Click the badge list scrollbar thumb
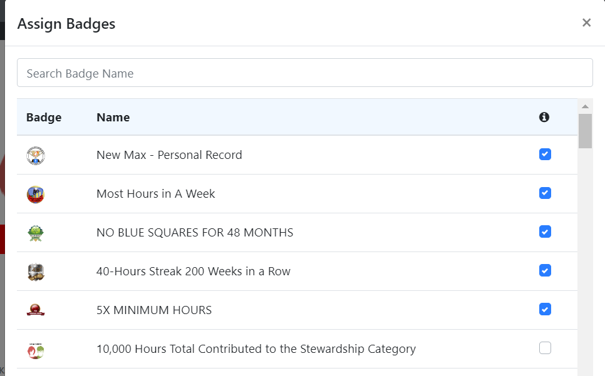The image size is (605, 376). coord(585,131)
